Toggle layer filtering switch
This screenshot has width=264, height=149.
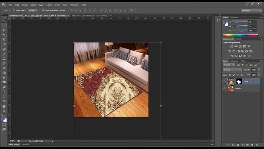click(x=259, y=65)
